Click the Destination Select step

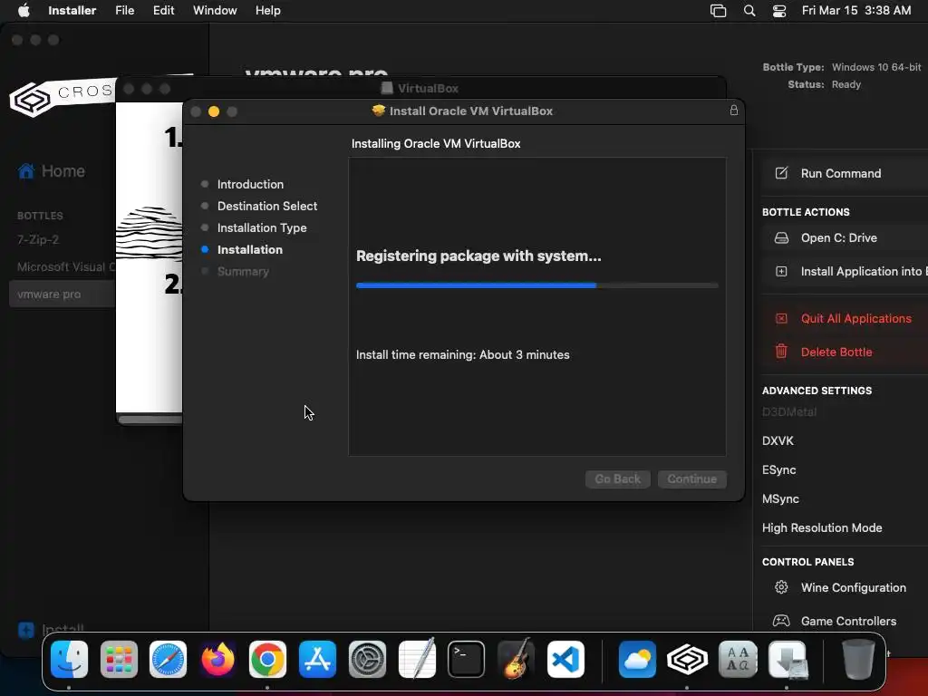[x=267, y=206]
